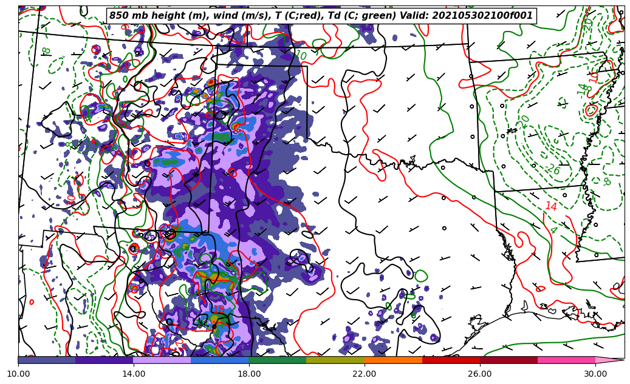Select the deep indigo colorbar segment

pyautogui.click(x=104, y=360)
